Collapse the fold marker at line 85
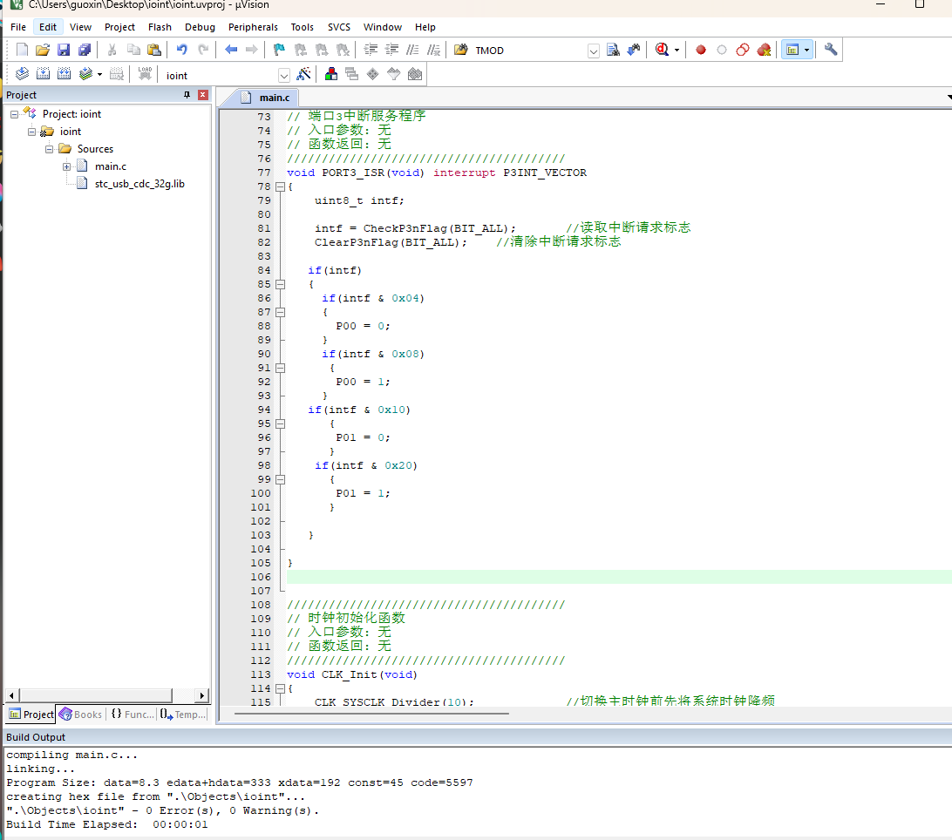This screenshot has width=952, height=840. click(x=280, y=284)
